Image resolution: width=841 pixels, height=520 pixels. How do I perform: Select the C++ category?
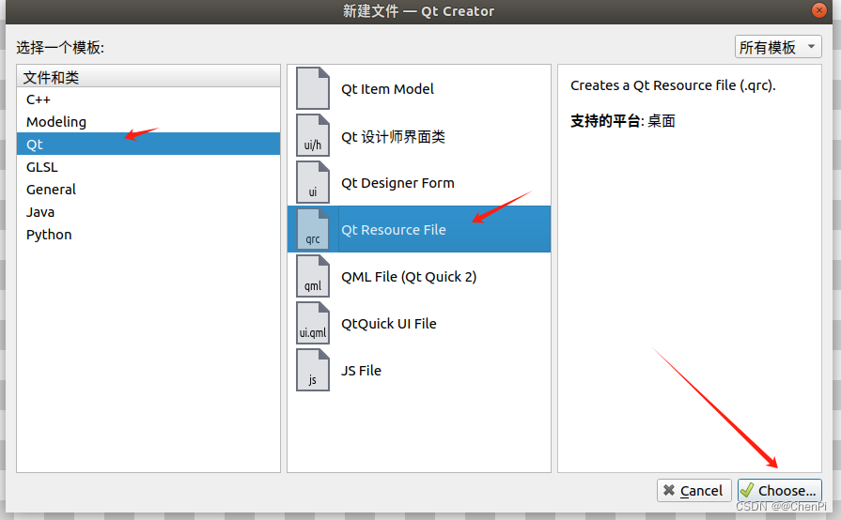148,99
